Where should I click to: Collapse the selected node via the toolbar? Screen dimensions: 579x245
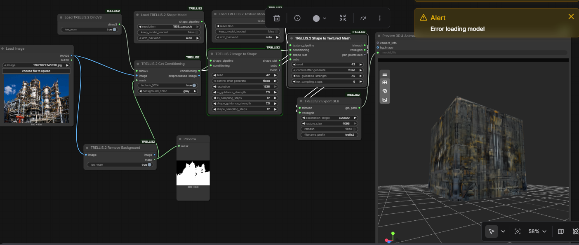tap(343, 18)
